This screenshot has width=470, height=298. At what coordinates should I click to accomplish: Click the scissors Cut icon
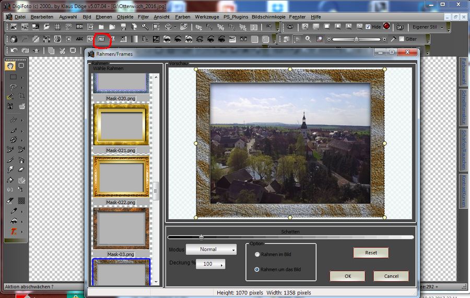pos(62,51)
